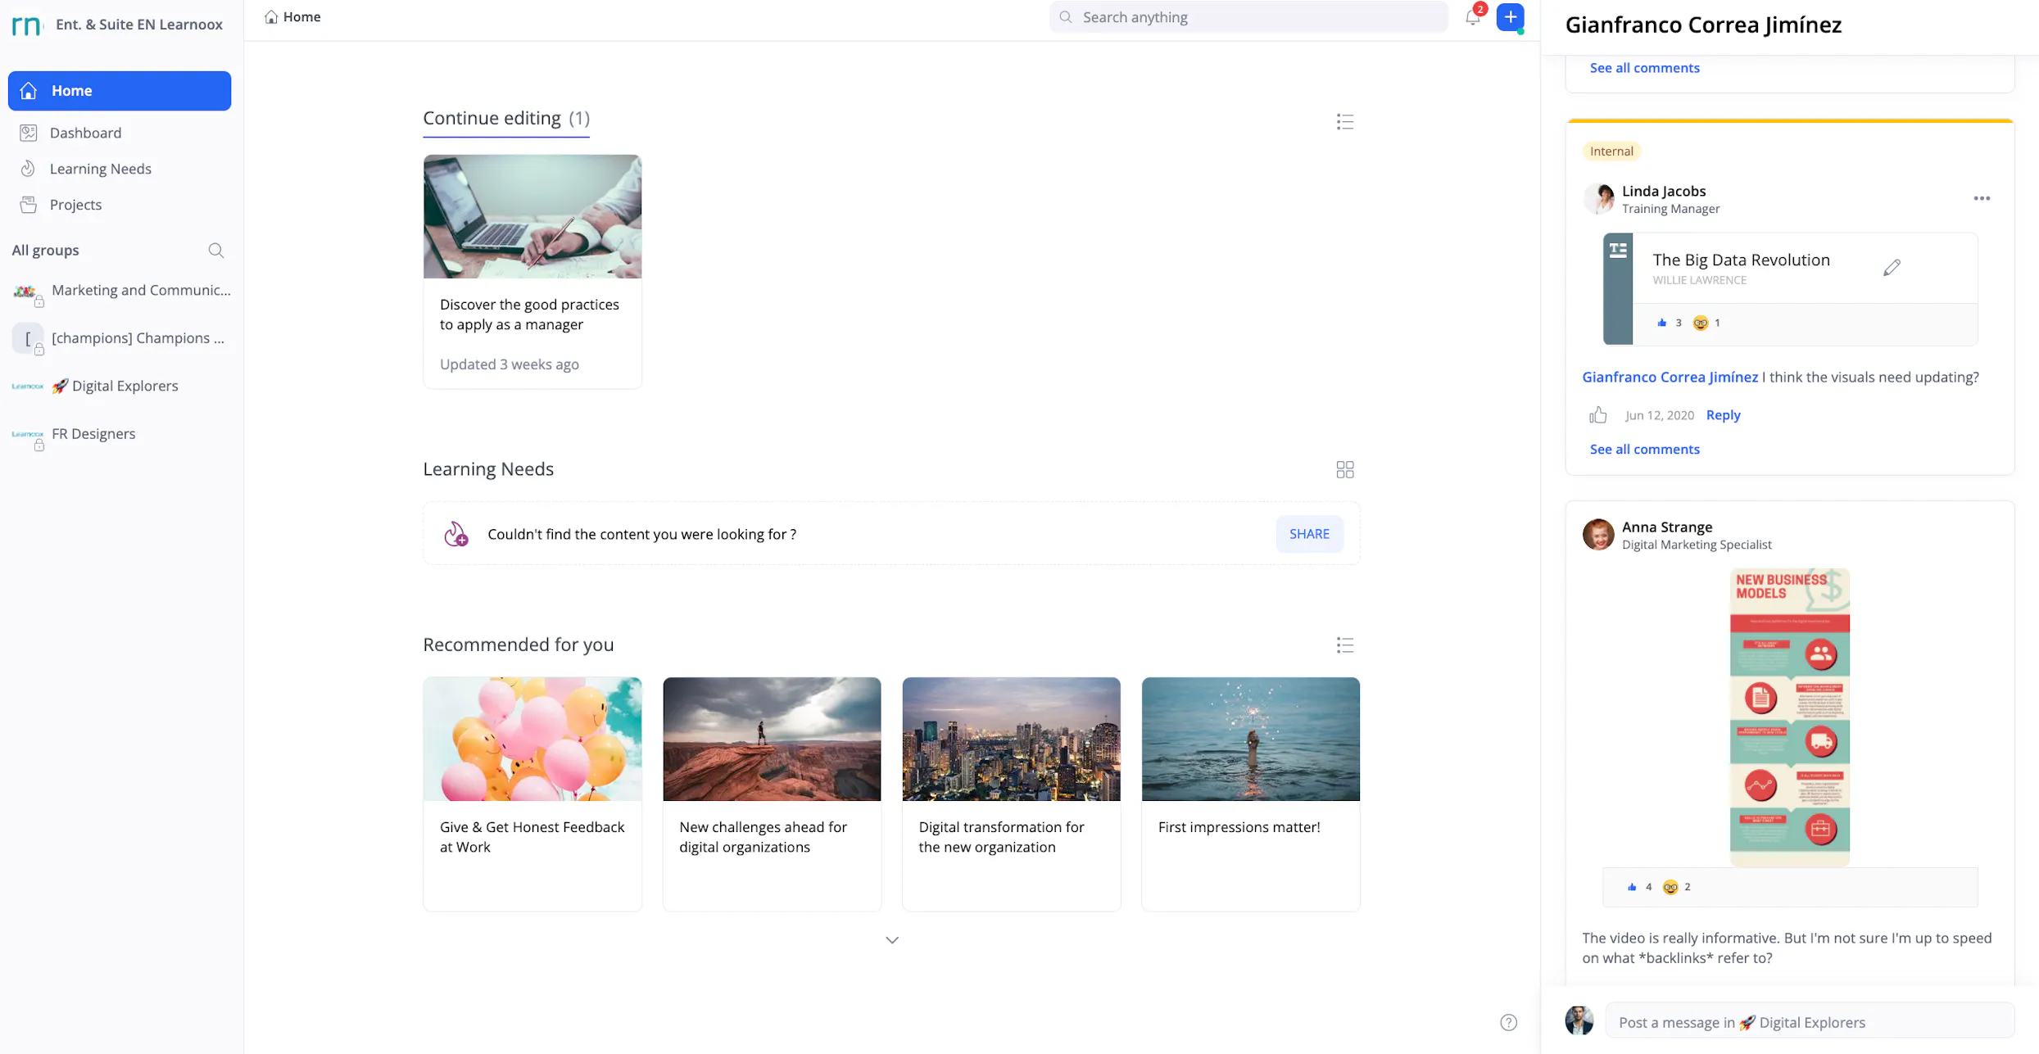The width and height of the screenshot is (2039, 1054).
Task: Open the search groups magnifier icon
Action: coord(215,251)
